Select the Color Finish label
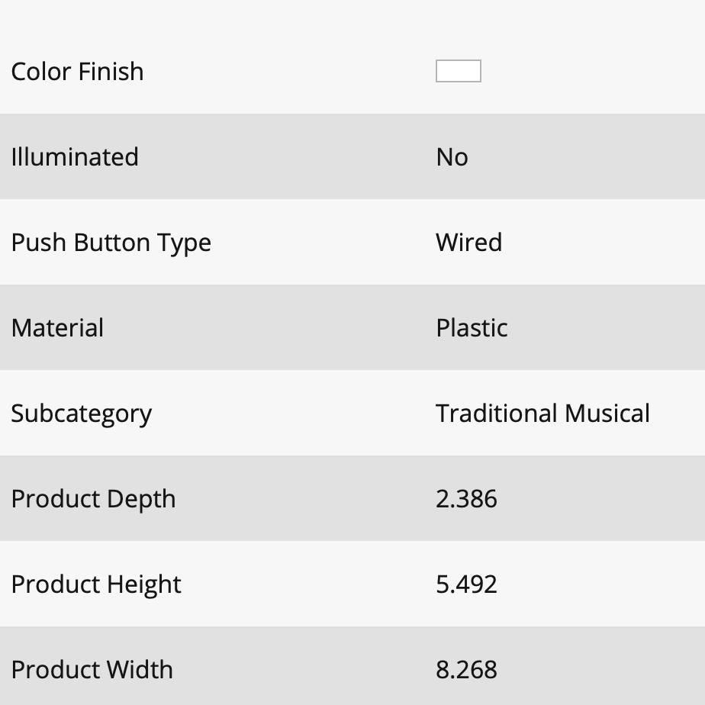Screen dimensions: 705x705 point(77,71)
